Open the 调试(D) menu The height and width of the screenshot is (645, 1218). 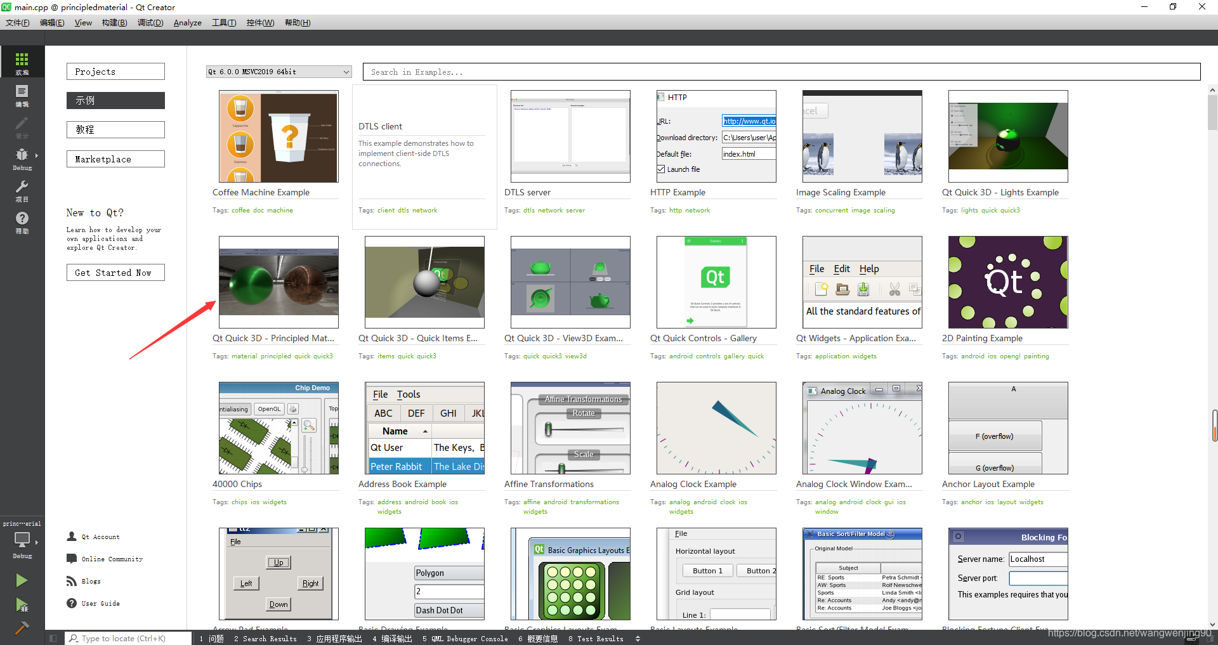150,23
